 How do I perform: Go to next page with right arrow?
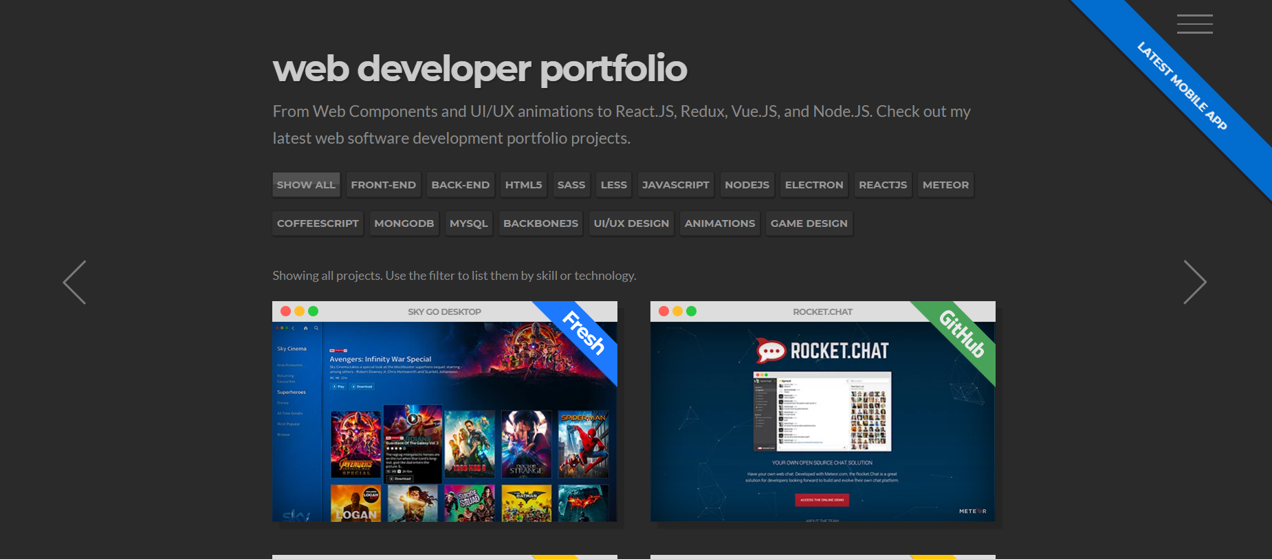click(x=1194, y=282)
